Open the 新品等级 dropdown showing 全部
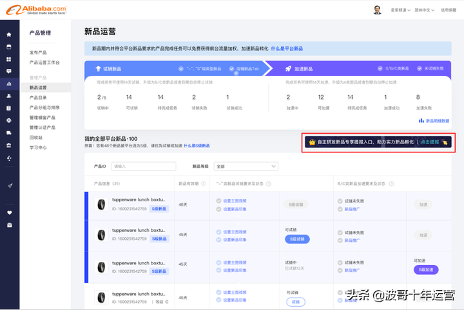464x310 pixels. tap(246, 166)
